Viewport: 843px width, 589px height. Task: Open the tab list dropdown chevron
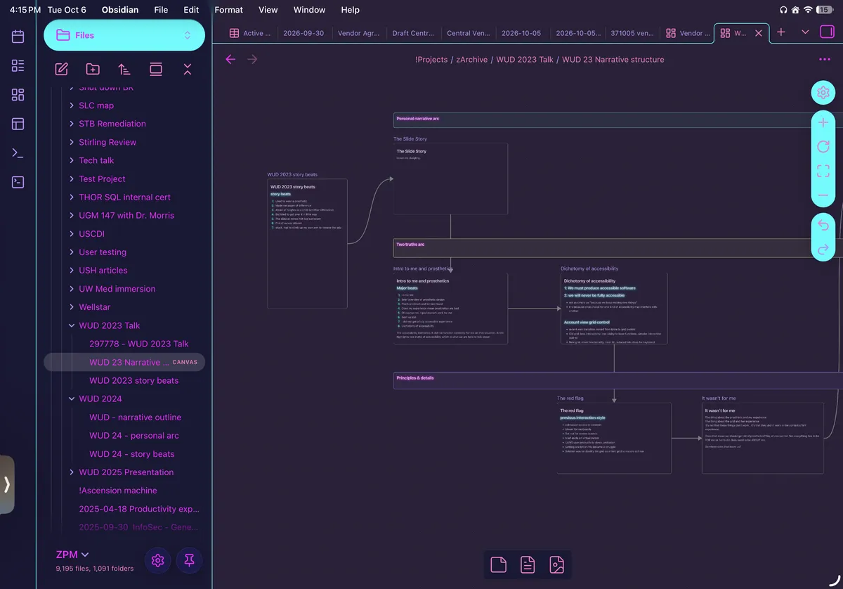(805, 32)
